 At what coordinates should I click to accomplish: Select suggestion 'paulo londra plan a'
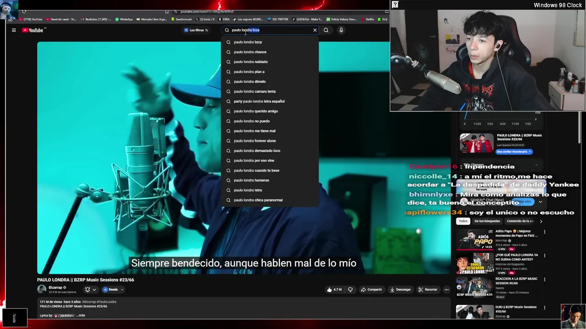[270, 72]
